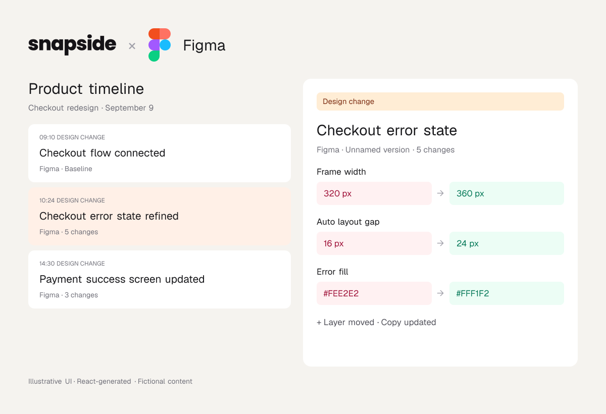Viewport: 606px width, 414px height.
Task: Click the + Layer moved · Copy updated text
Action: 376,322
